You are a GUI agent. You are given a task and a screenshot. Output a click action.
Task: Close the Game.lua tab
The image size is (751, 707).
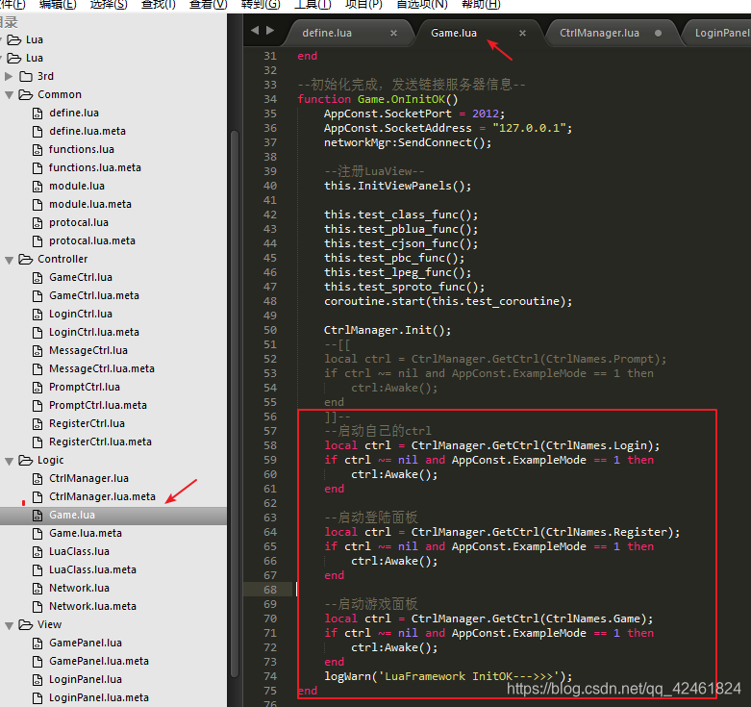522,33
